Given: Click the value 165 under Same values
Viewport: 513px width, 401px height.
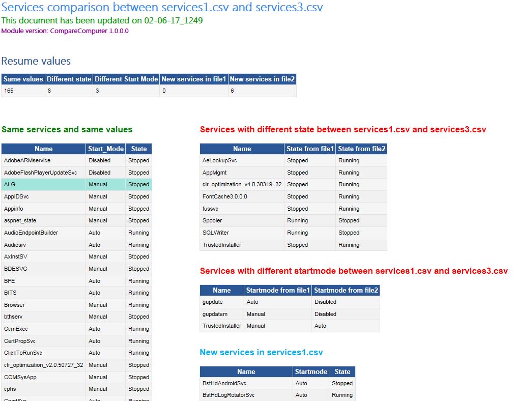Looking at the screenshot, I should [9, 91].
